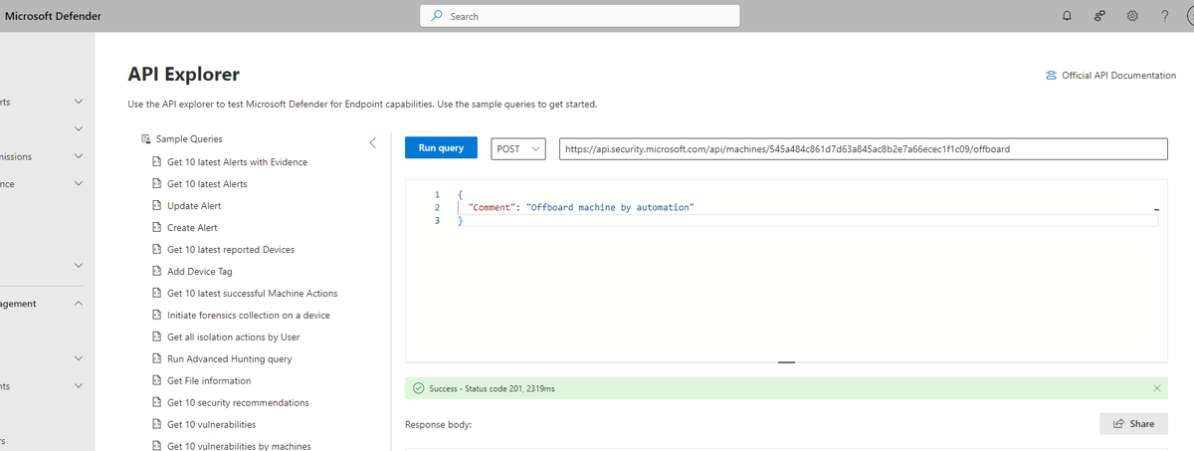Open the settings gear icon
1194x451 pixels.
click(1131, 16)
